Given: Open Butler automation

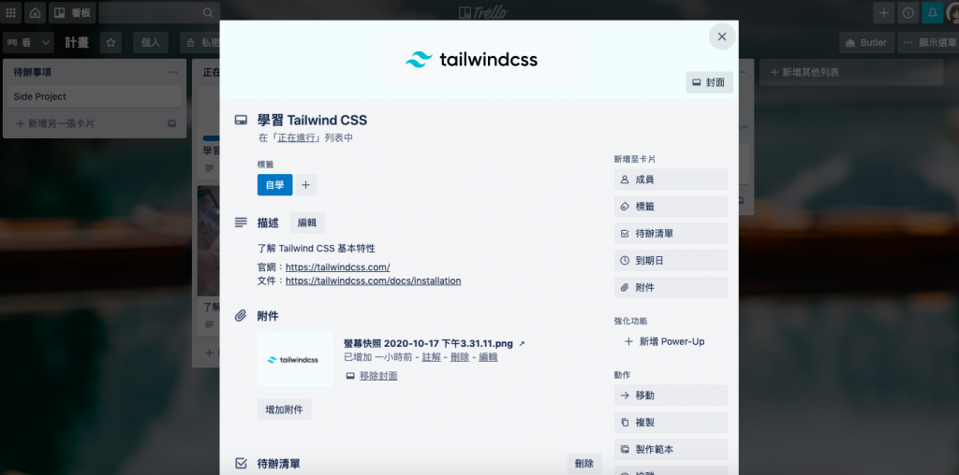Looking at the screenshot, I should pos(865,42).
